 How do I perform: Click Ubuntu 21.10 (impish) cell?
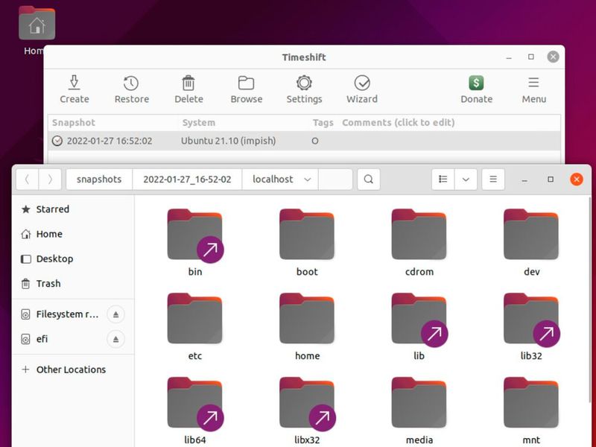click(x=228, y=141)
